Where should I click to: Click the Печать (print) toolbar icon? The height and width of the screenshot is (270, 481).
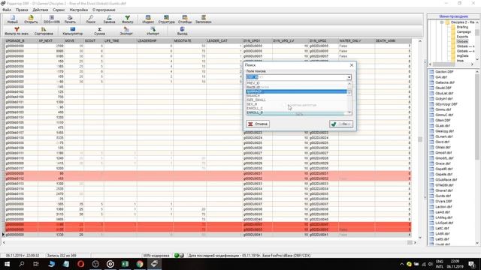[70, 19]
